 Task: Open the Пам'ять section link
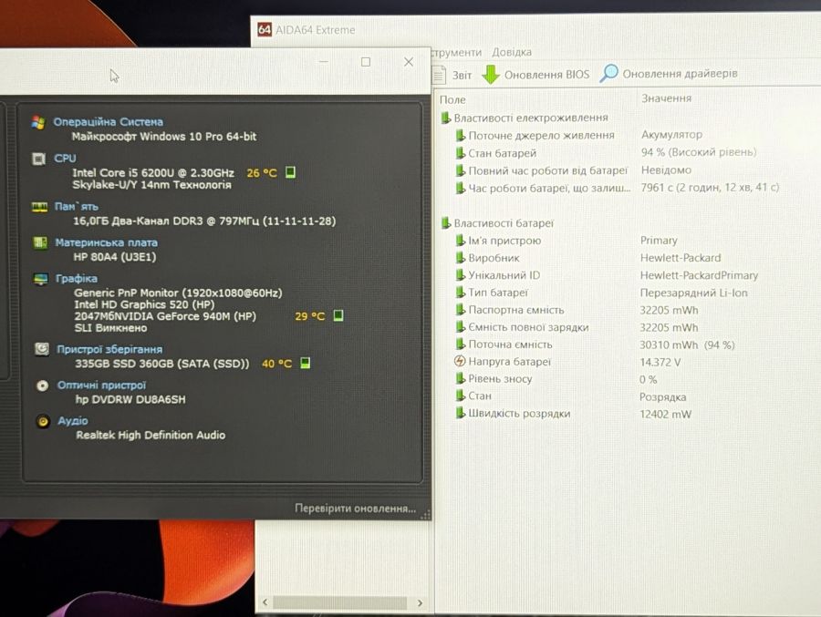click(x=77, y=207)
